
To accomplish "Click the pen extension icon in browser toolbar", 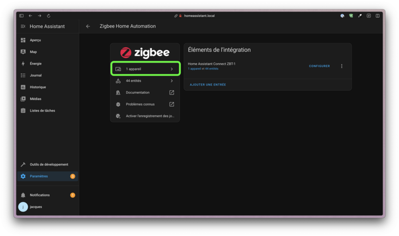I will [360, 16].
